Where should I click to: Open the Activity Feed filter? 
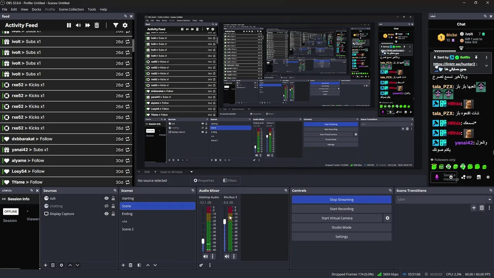pyautogui.click(x=116, y=25)
